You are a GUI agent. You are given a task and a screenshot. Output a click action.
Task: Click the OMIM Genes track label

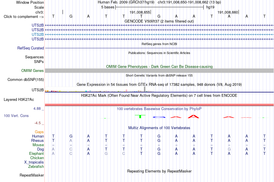[32, 70]
